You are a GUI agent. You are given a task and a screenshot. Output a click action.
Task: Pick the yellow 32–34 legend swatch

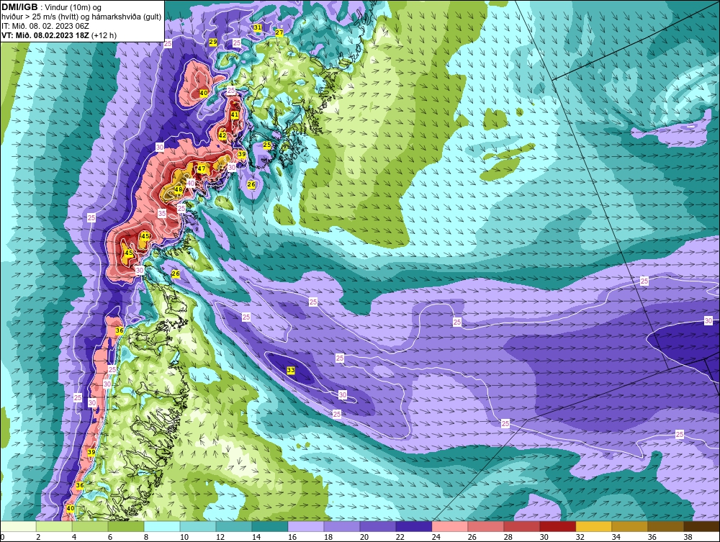coord(594,526)
